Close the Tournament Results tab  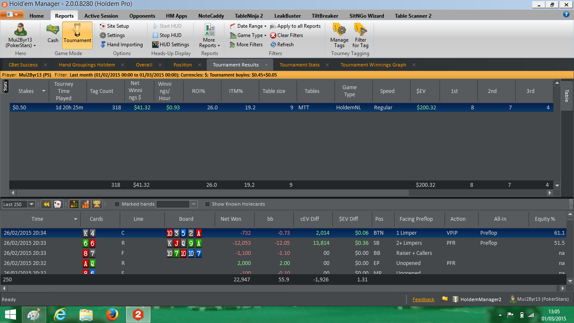(267, 65)
